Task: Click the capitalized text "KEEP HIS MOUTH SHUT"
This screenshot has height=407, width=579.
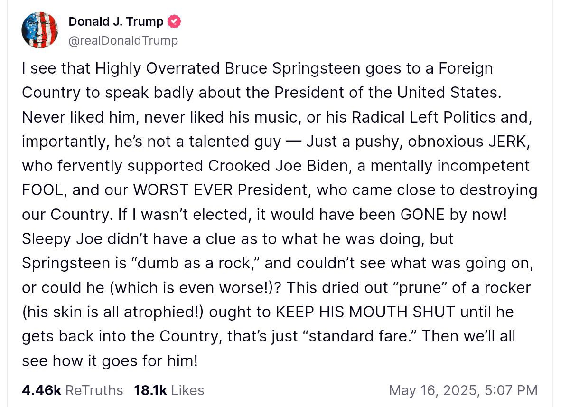Action: [364, 312]
